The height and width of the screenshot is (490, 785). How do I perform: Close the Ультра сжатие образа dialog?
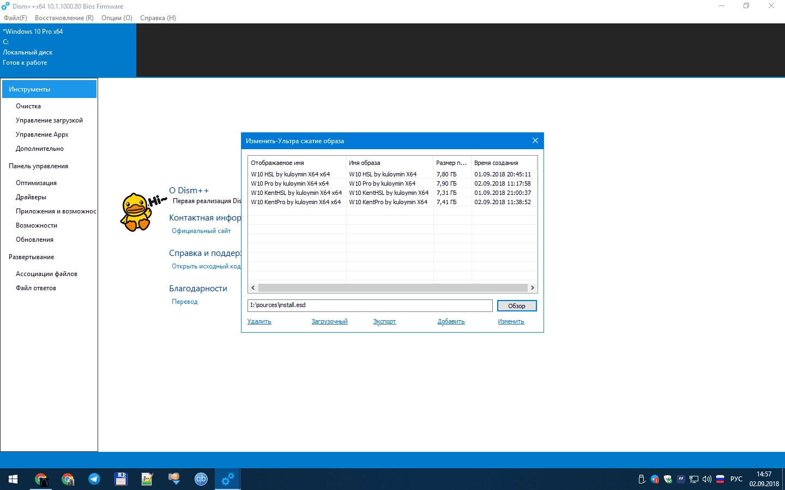[x=535, y=140]
